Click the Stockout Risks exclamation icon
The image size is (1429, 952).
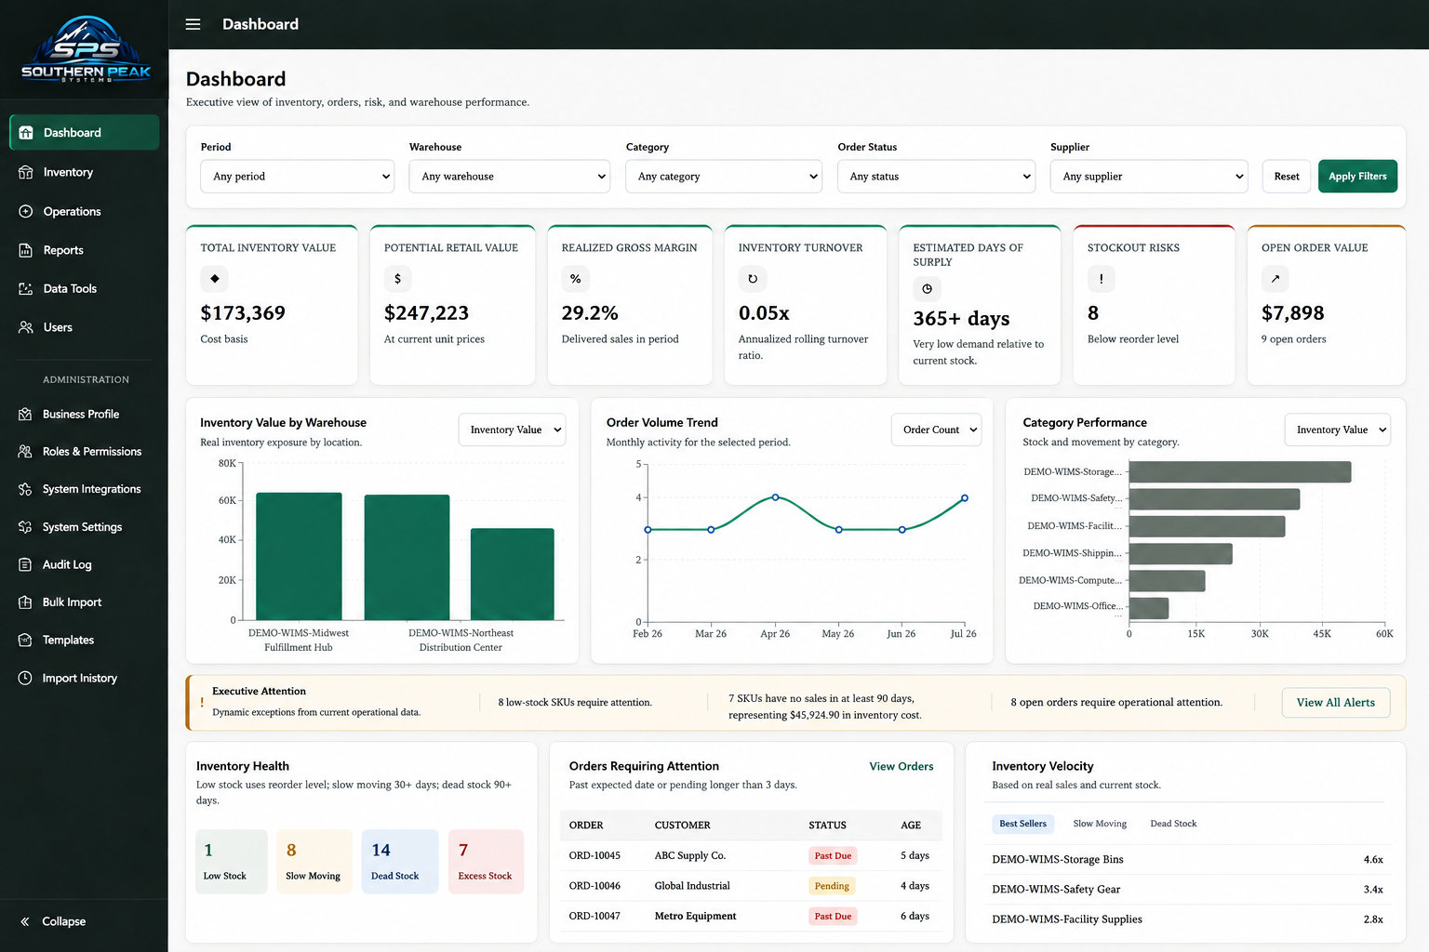pos(1102,279)
